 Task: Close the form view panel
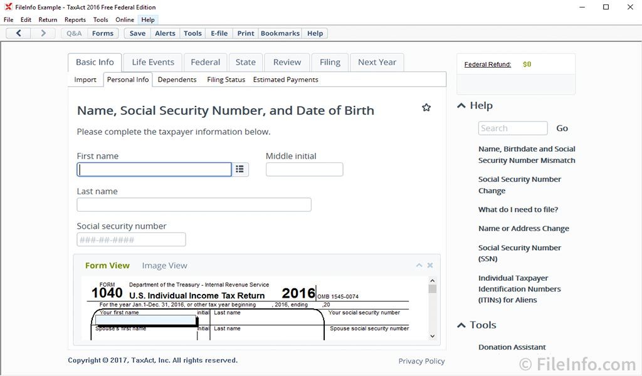pos(430,265)
